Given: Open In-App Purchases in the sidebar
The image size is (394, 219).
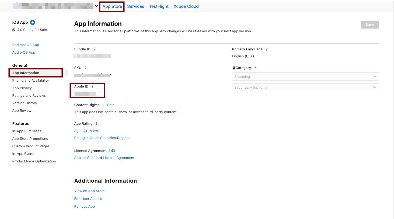Looking at the screenshot, I should pos(27,131).
